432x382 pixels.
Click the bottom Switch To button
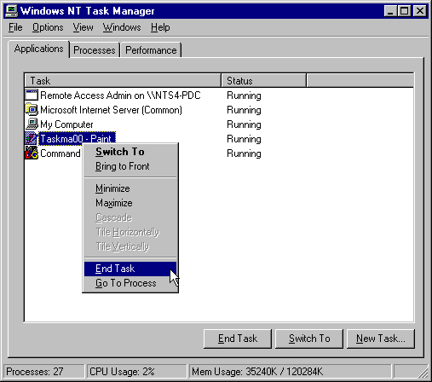click(x=309, y=339)
